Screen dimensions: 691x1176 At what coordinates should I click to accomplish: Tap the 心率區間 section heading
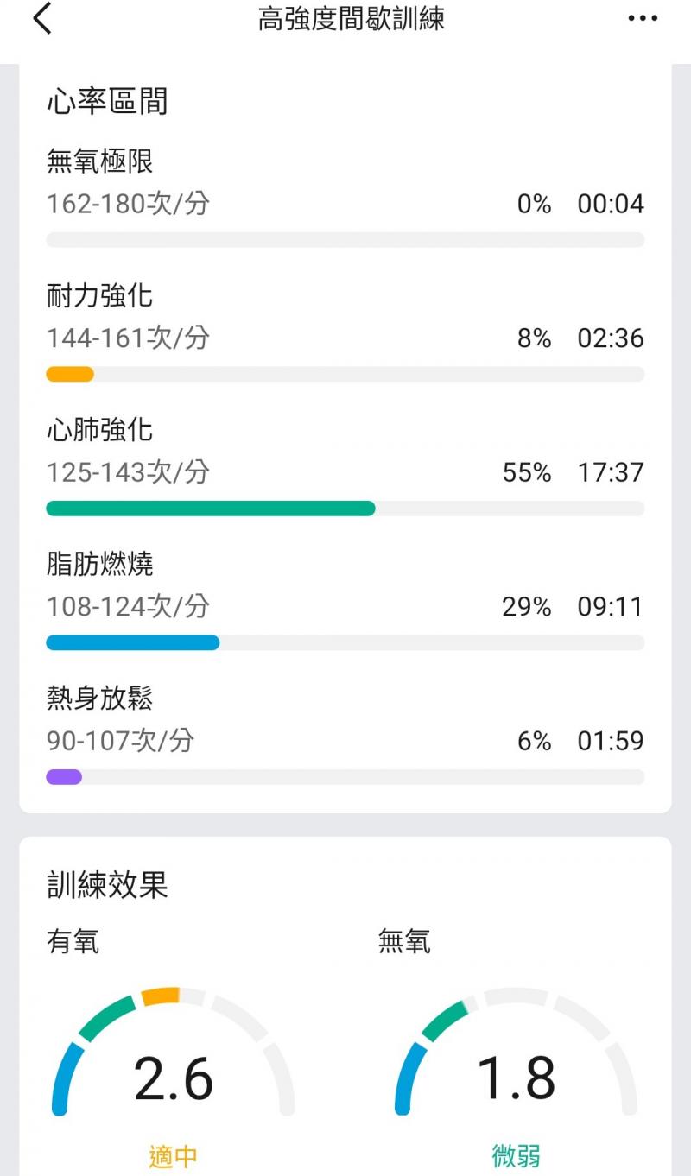107,102
